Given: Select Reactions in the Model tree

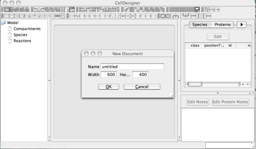Looking at the screenshot, I should (x=22, y=41).
